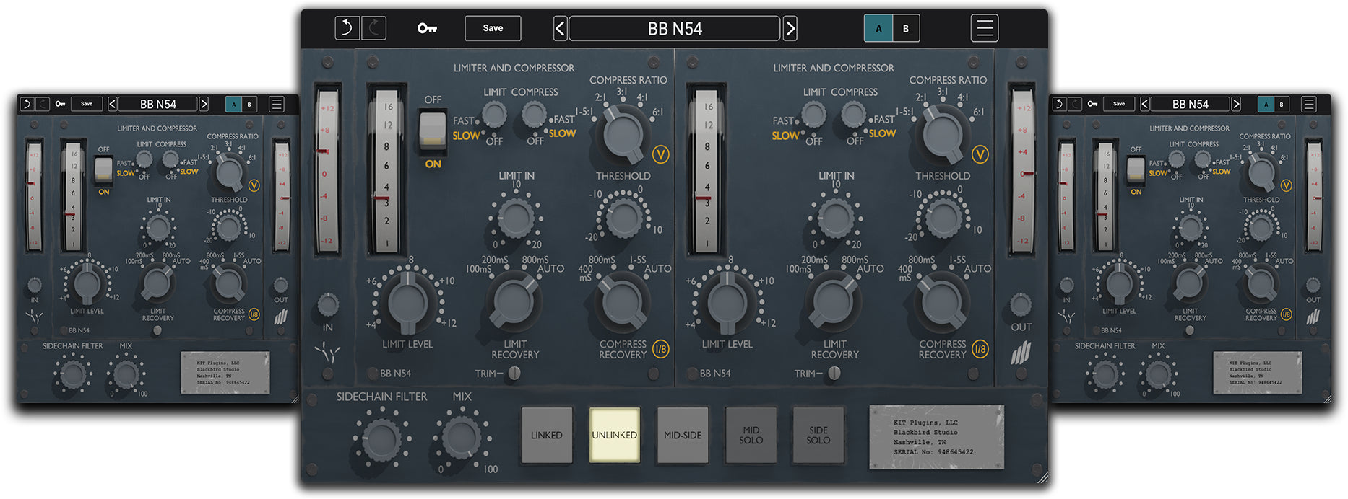Switch to state A in left window

pyautogui.click(x=233, y=105)
